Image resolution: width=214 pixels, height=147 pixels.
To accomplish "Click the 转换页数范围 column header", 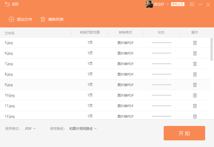I will [x=90, y=32].
